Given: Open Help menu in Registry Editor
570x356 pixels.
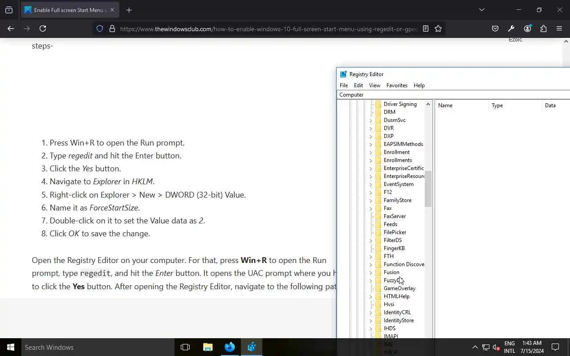Looking at the screenshot, I should (x=419, y=85).
